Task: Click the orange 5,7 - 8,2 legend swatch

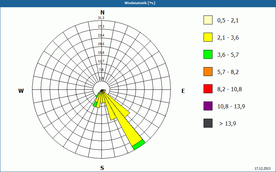Action: (208, 72)
